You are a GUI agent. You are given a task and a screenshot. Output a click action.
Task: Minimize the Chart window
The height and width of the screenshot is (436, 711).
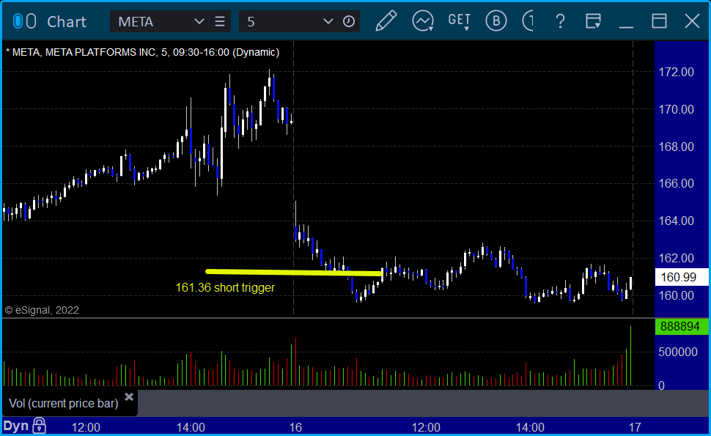coord(626,27)
